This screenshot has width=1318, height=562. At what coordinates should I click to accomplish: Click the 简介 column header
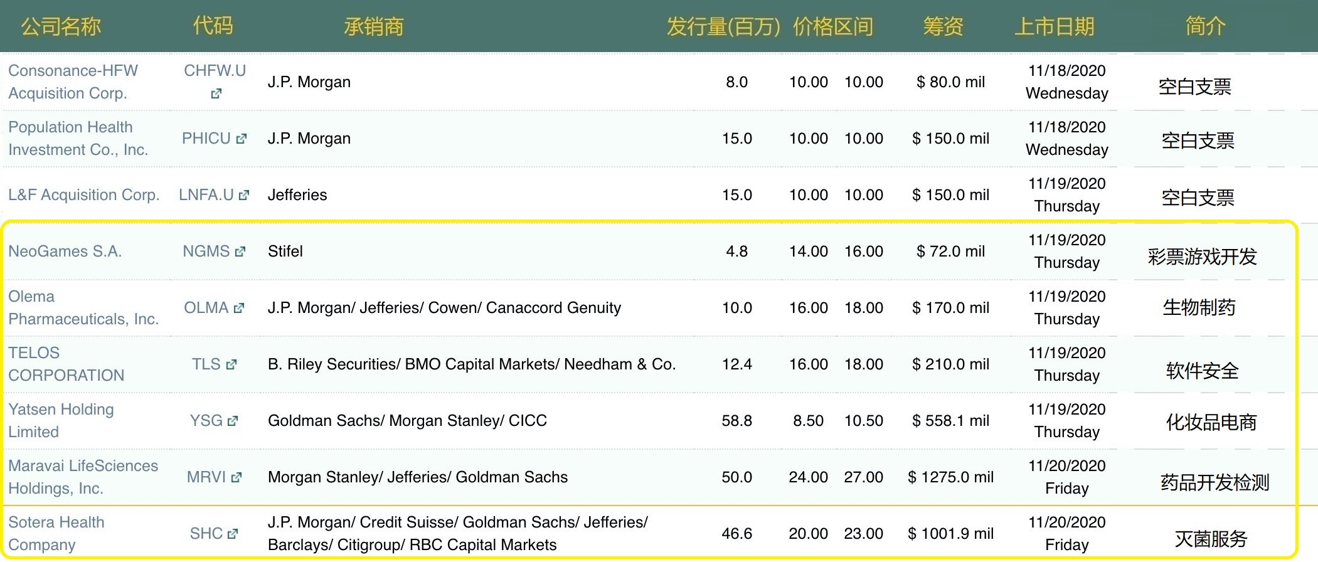1206,26
